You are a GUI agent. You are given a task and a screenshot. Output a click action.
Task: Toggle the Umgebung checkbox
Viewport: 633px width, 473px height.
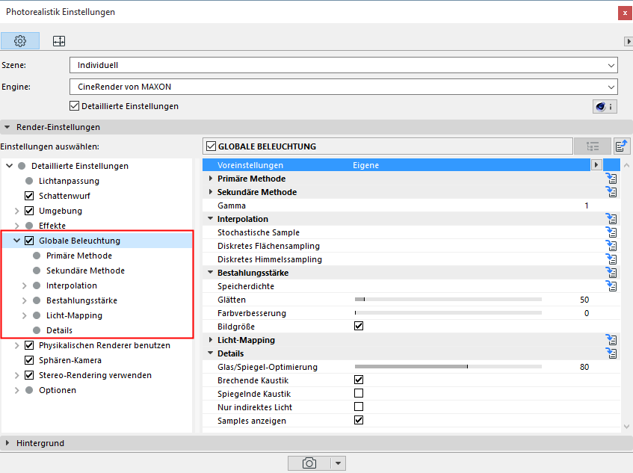tap(29, 211)
